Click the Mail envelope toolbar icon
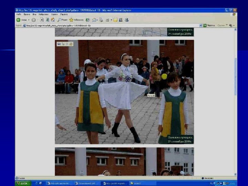 click(94, 20)
